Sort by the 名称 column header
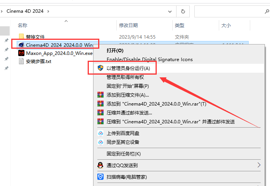Screen dimensions: 270x186 22,26
